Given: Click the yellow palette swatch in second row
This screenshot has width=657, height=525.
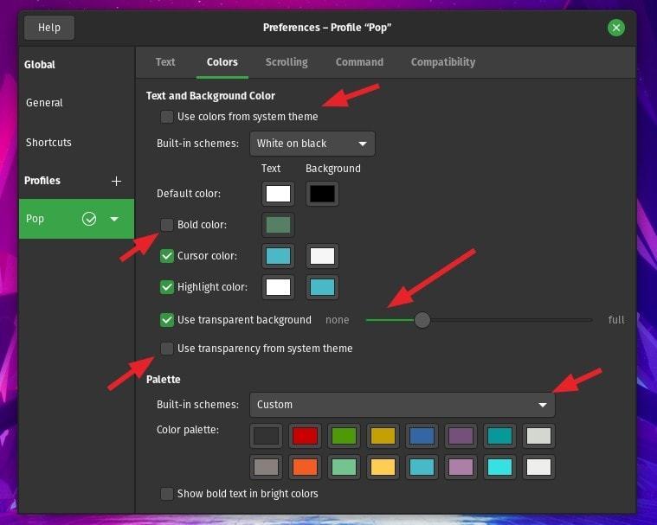Looking at the screenshot, I should pyautogui.click(x=381, y=467).
